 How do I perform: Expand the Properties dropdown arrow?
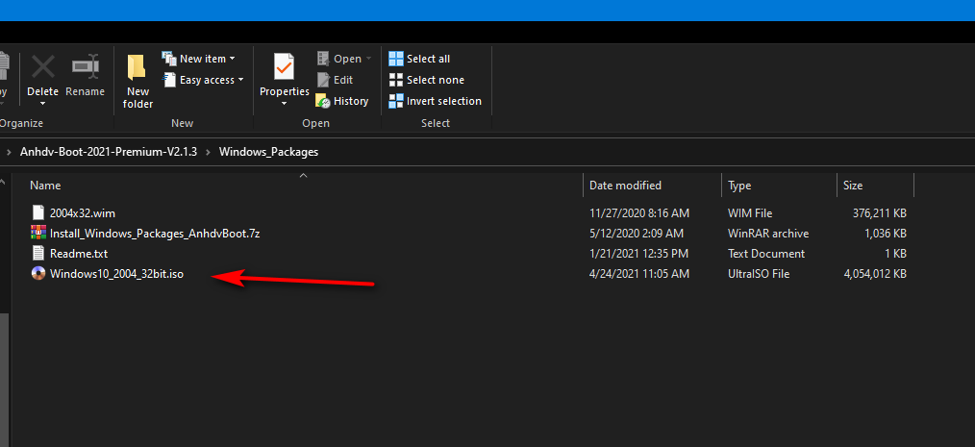pos(285,103)
